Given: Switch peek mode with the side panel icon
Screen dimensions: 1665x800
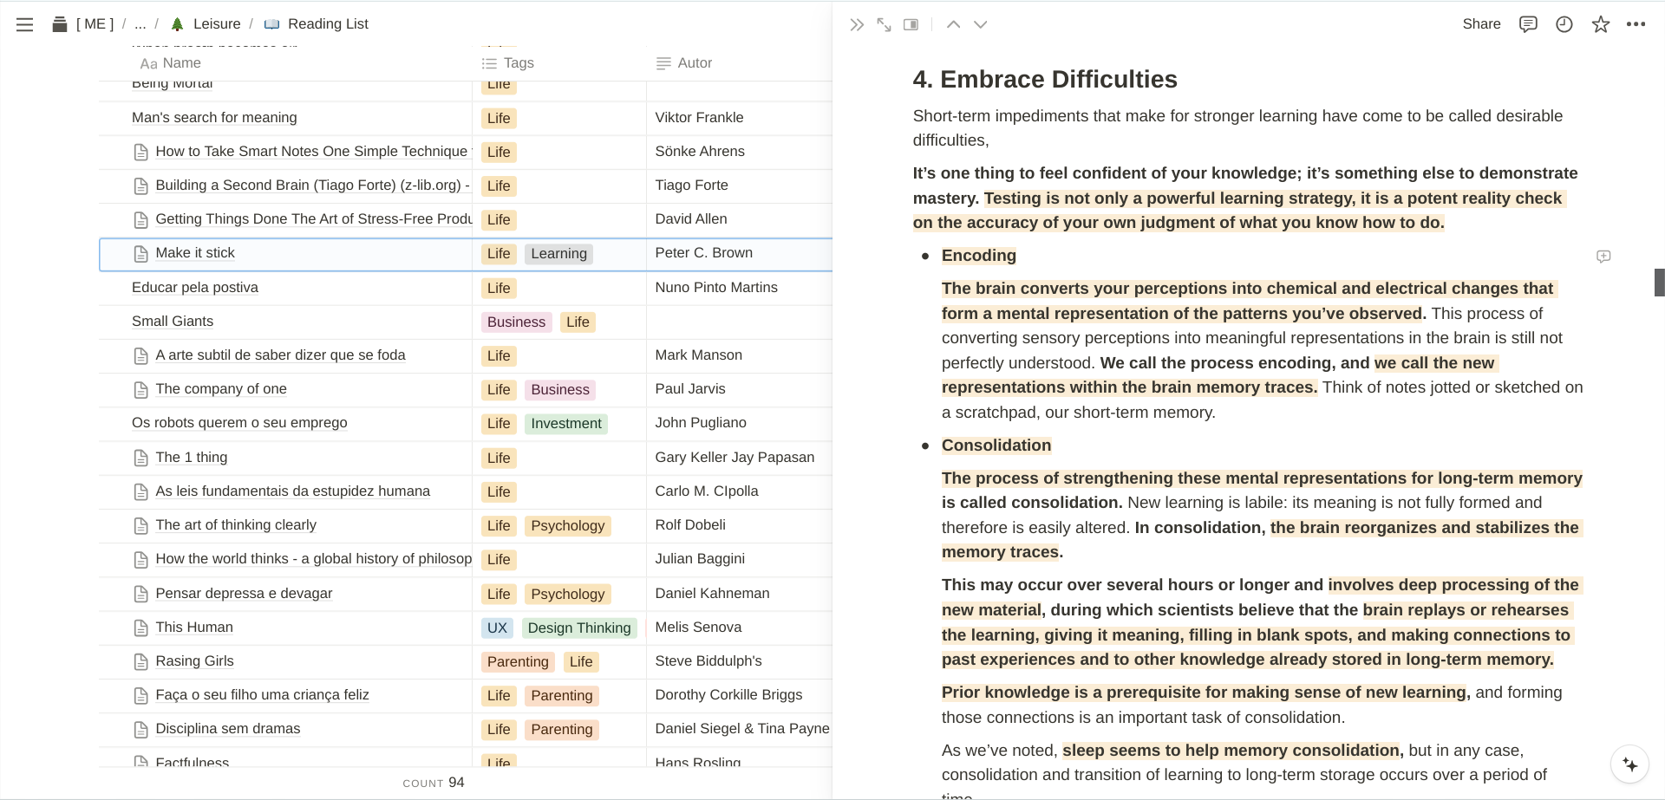Looking at the screenshot, I should point(911,24).
